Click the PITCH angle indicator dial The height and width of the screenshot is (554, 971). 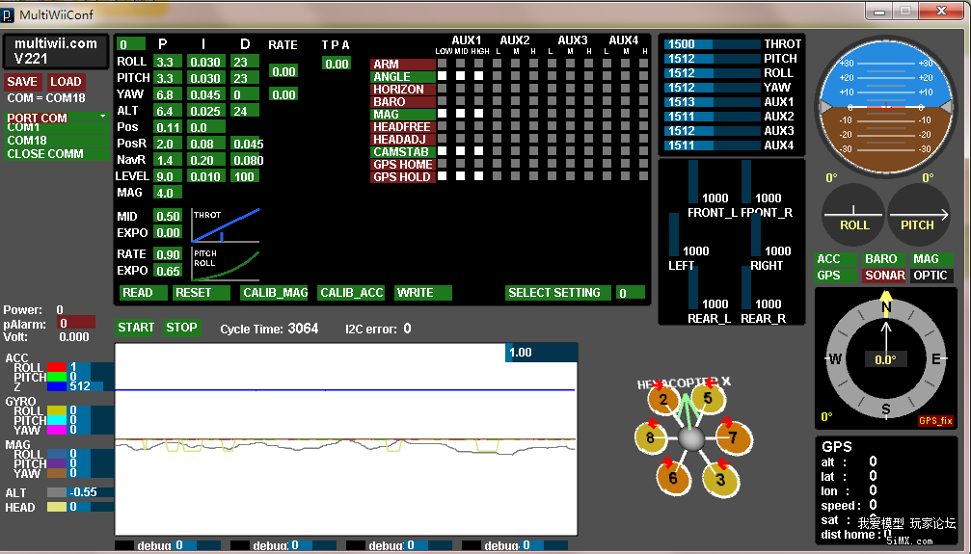(919, 215)
